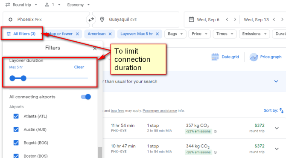This screenshot has width=286, height=158.
Task: Click the Filters panel scrollbar
Action: pyautogui.click(x=100, y=152)
